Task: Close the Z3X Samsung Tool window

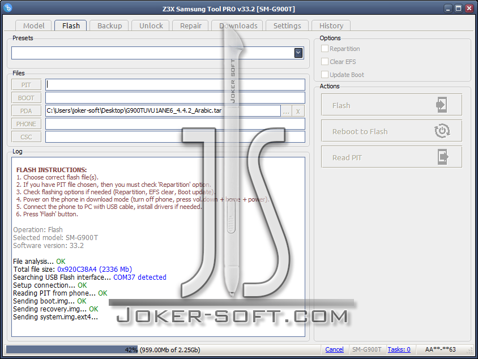Action: [469, 8]
